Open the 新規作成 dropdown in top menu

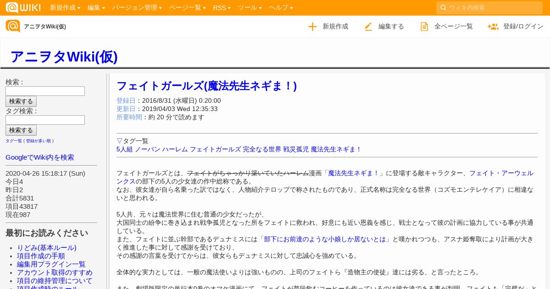point(65,8)
